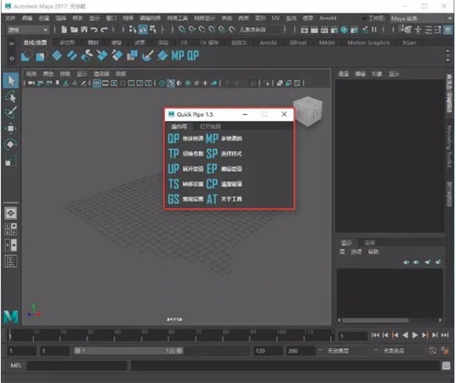Play the animation forward
The image size is (456, 383).
pos(415,335)
